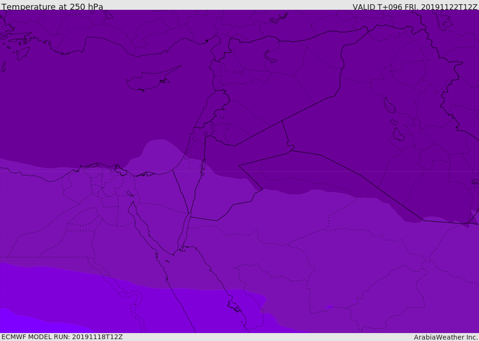Click the 'Temperature at 250 hPa' title
Viewport: 479px width, 341px height.
tap(52, 7)
